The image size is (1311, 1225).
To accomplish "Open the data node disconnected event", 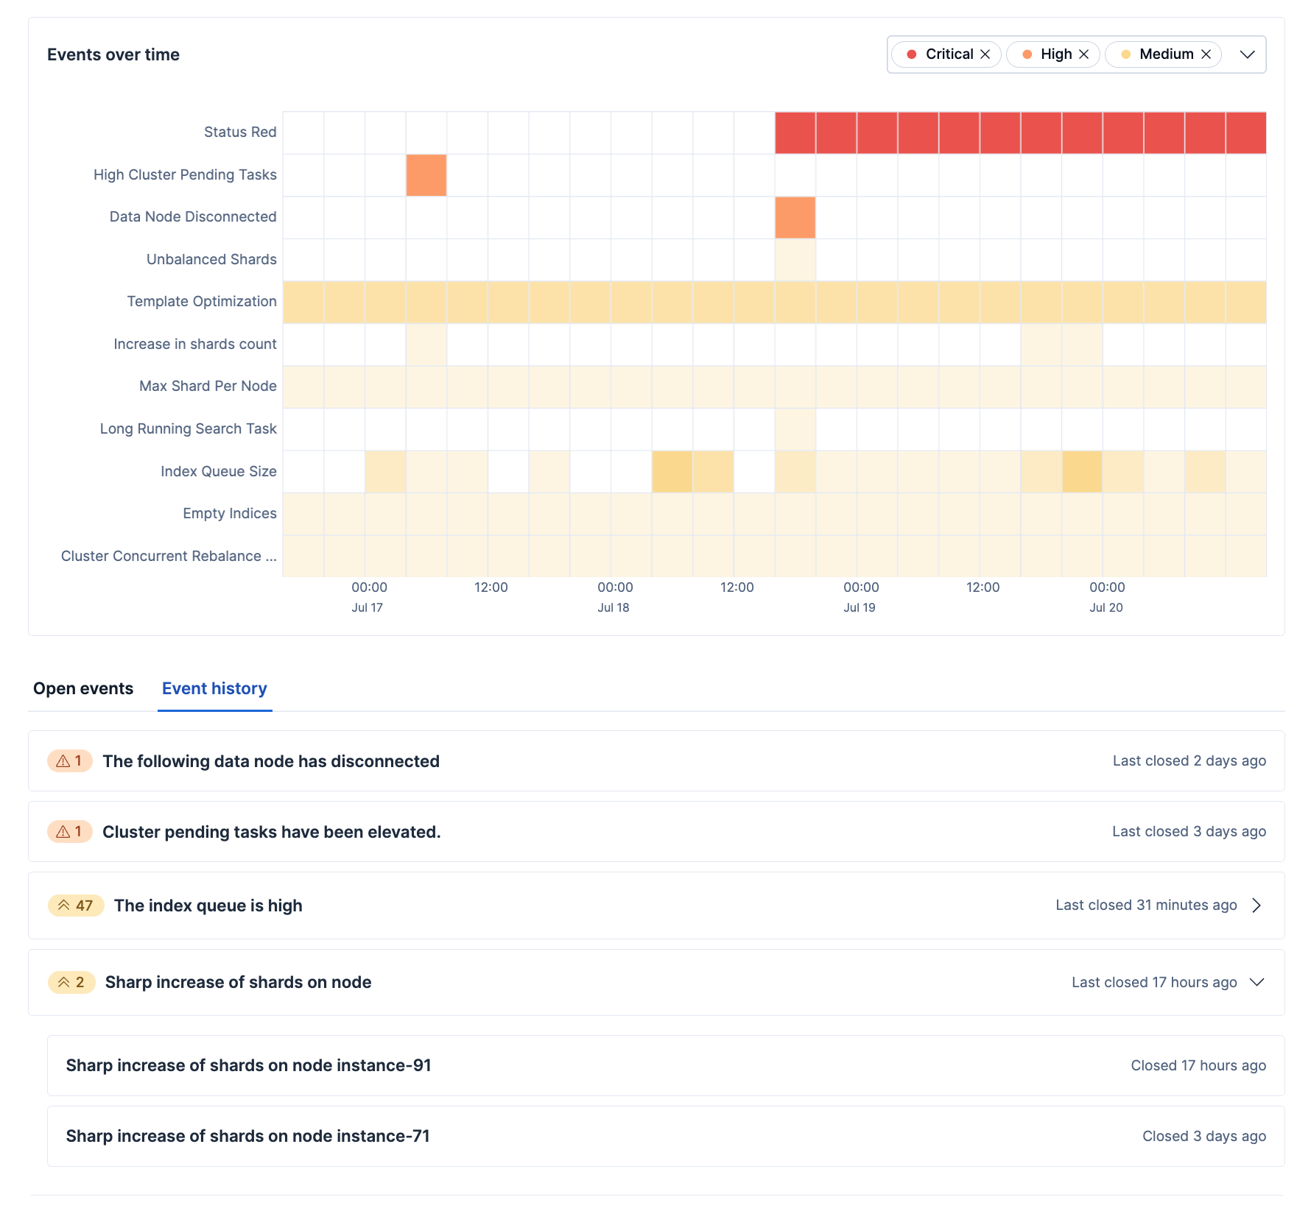I will 656,761.
